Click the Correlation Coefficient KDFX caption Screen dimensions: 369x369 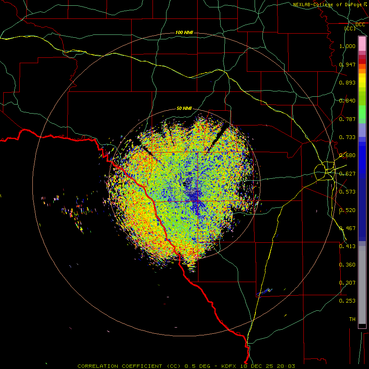[x=186, y=366]
